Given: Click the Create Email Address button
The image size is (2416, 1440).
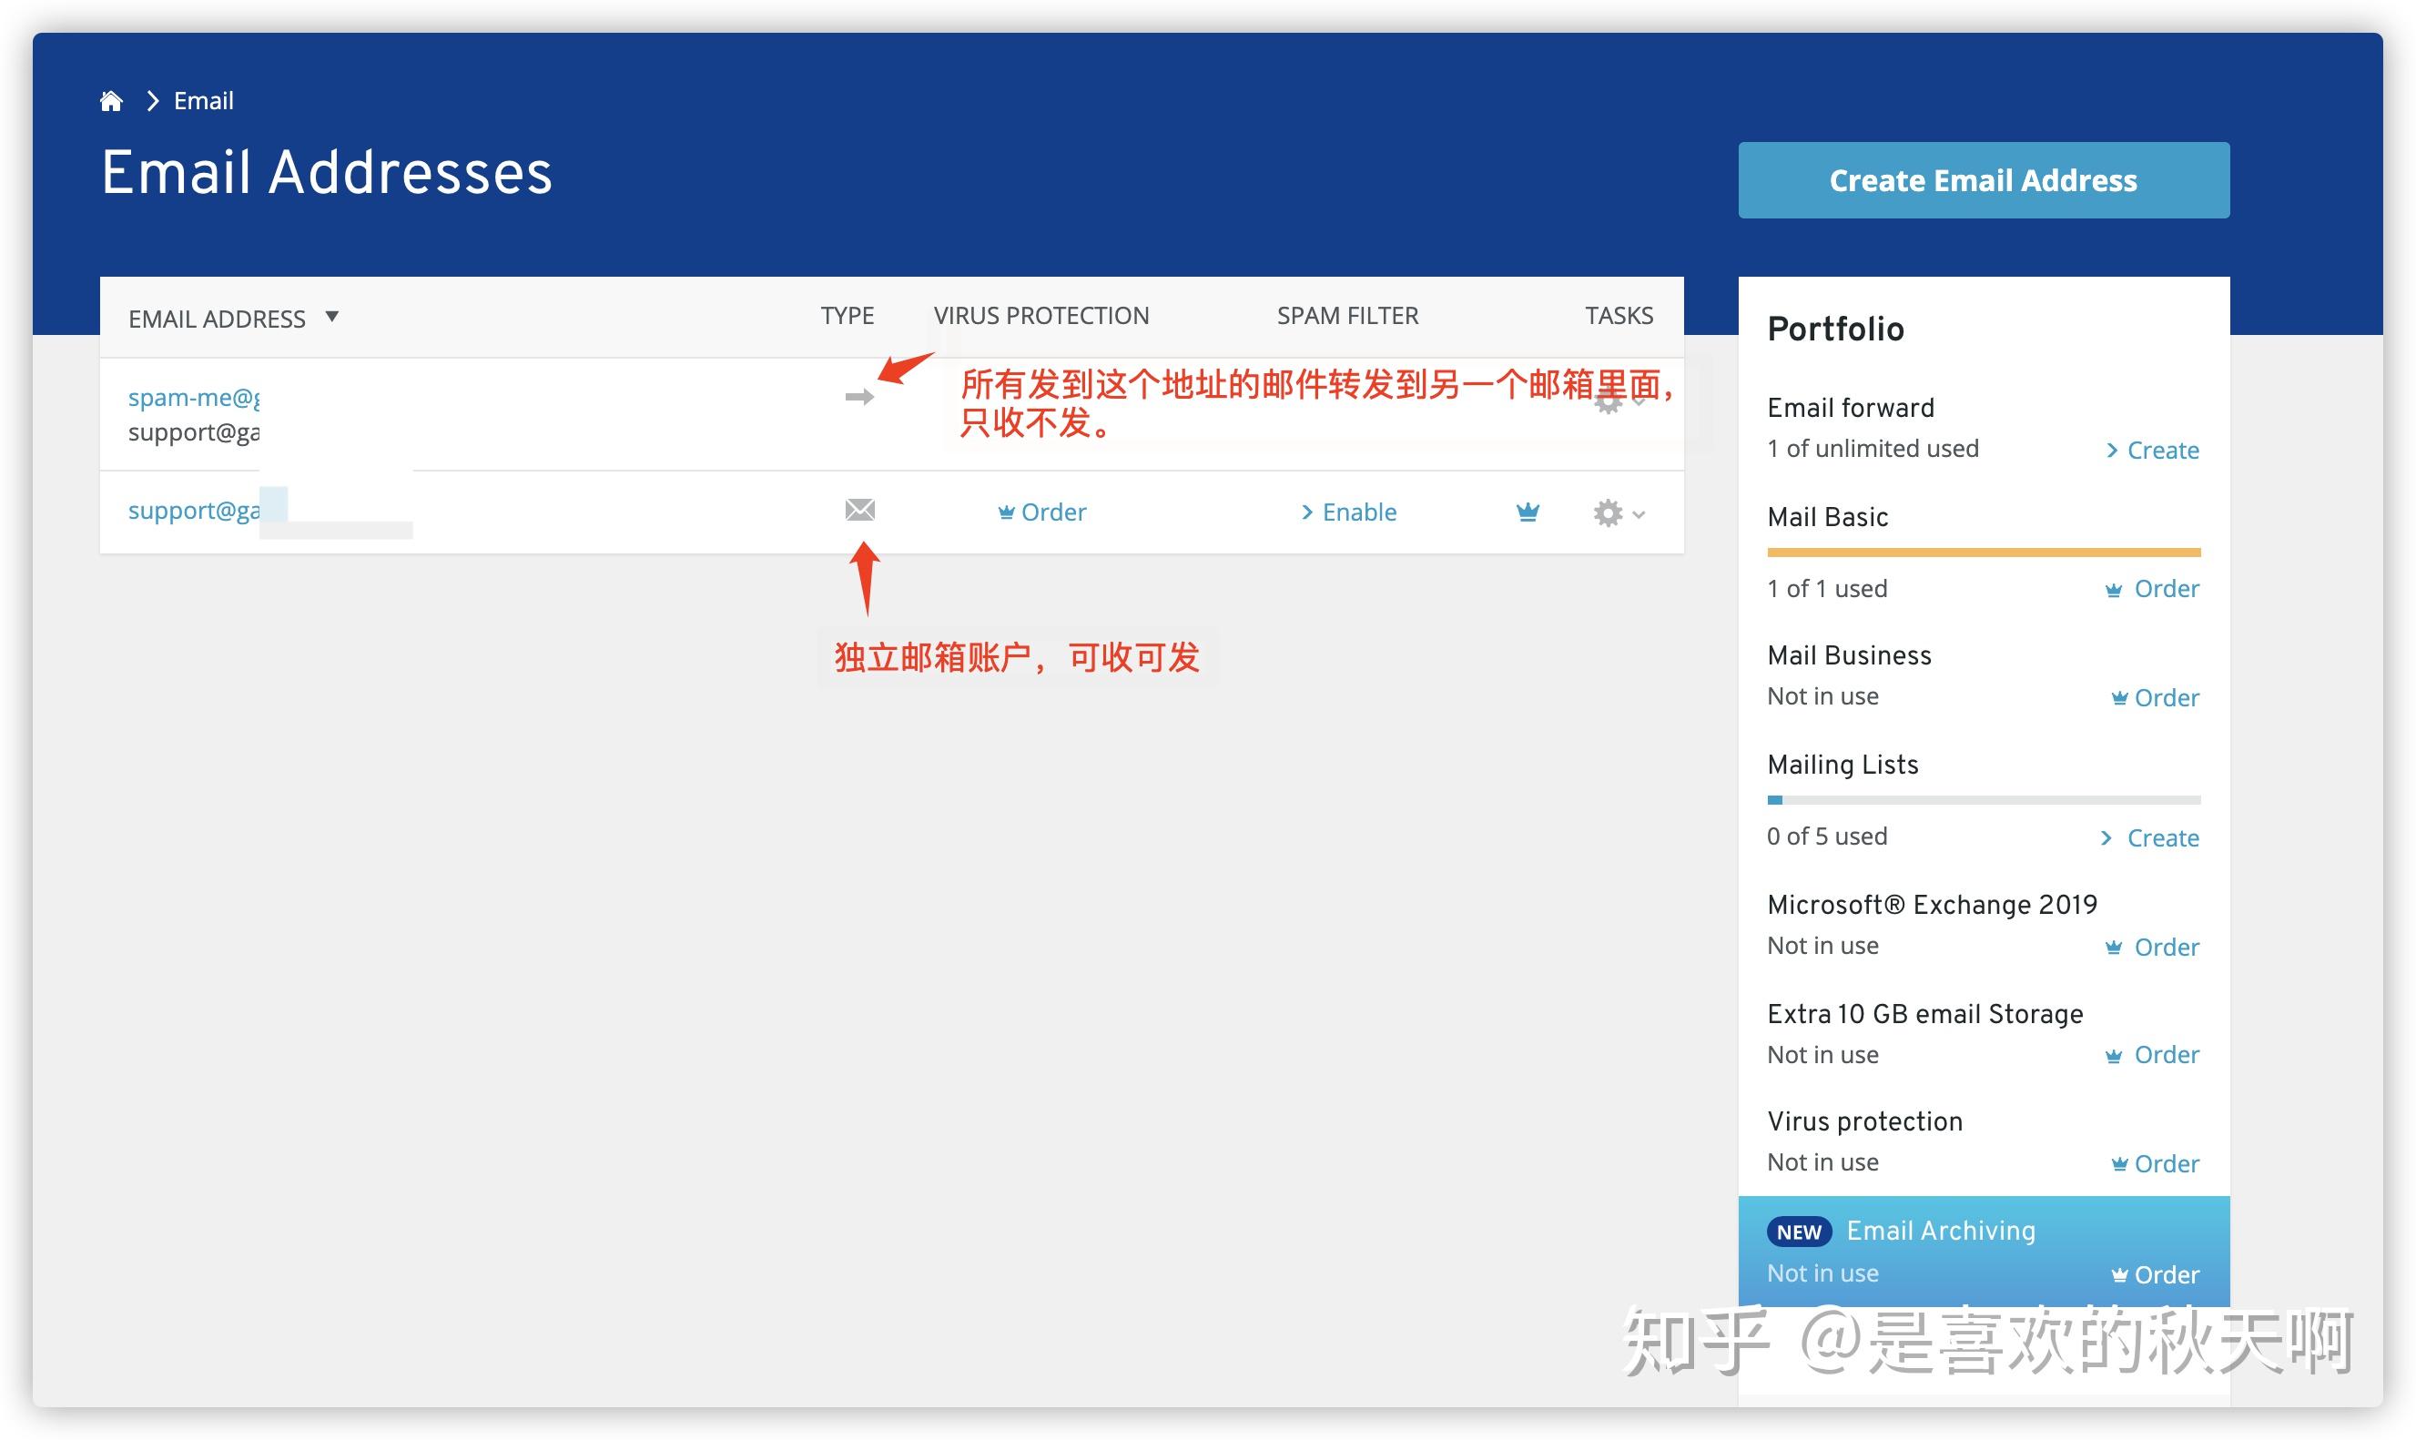Looking at the screenshot, I should point(1983,179).
